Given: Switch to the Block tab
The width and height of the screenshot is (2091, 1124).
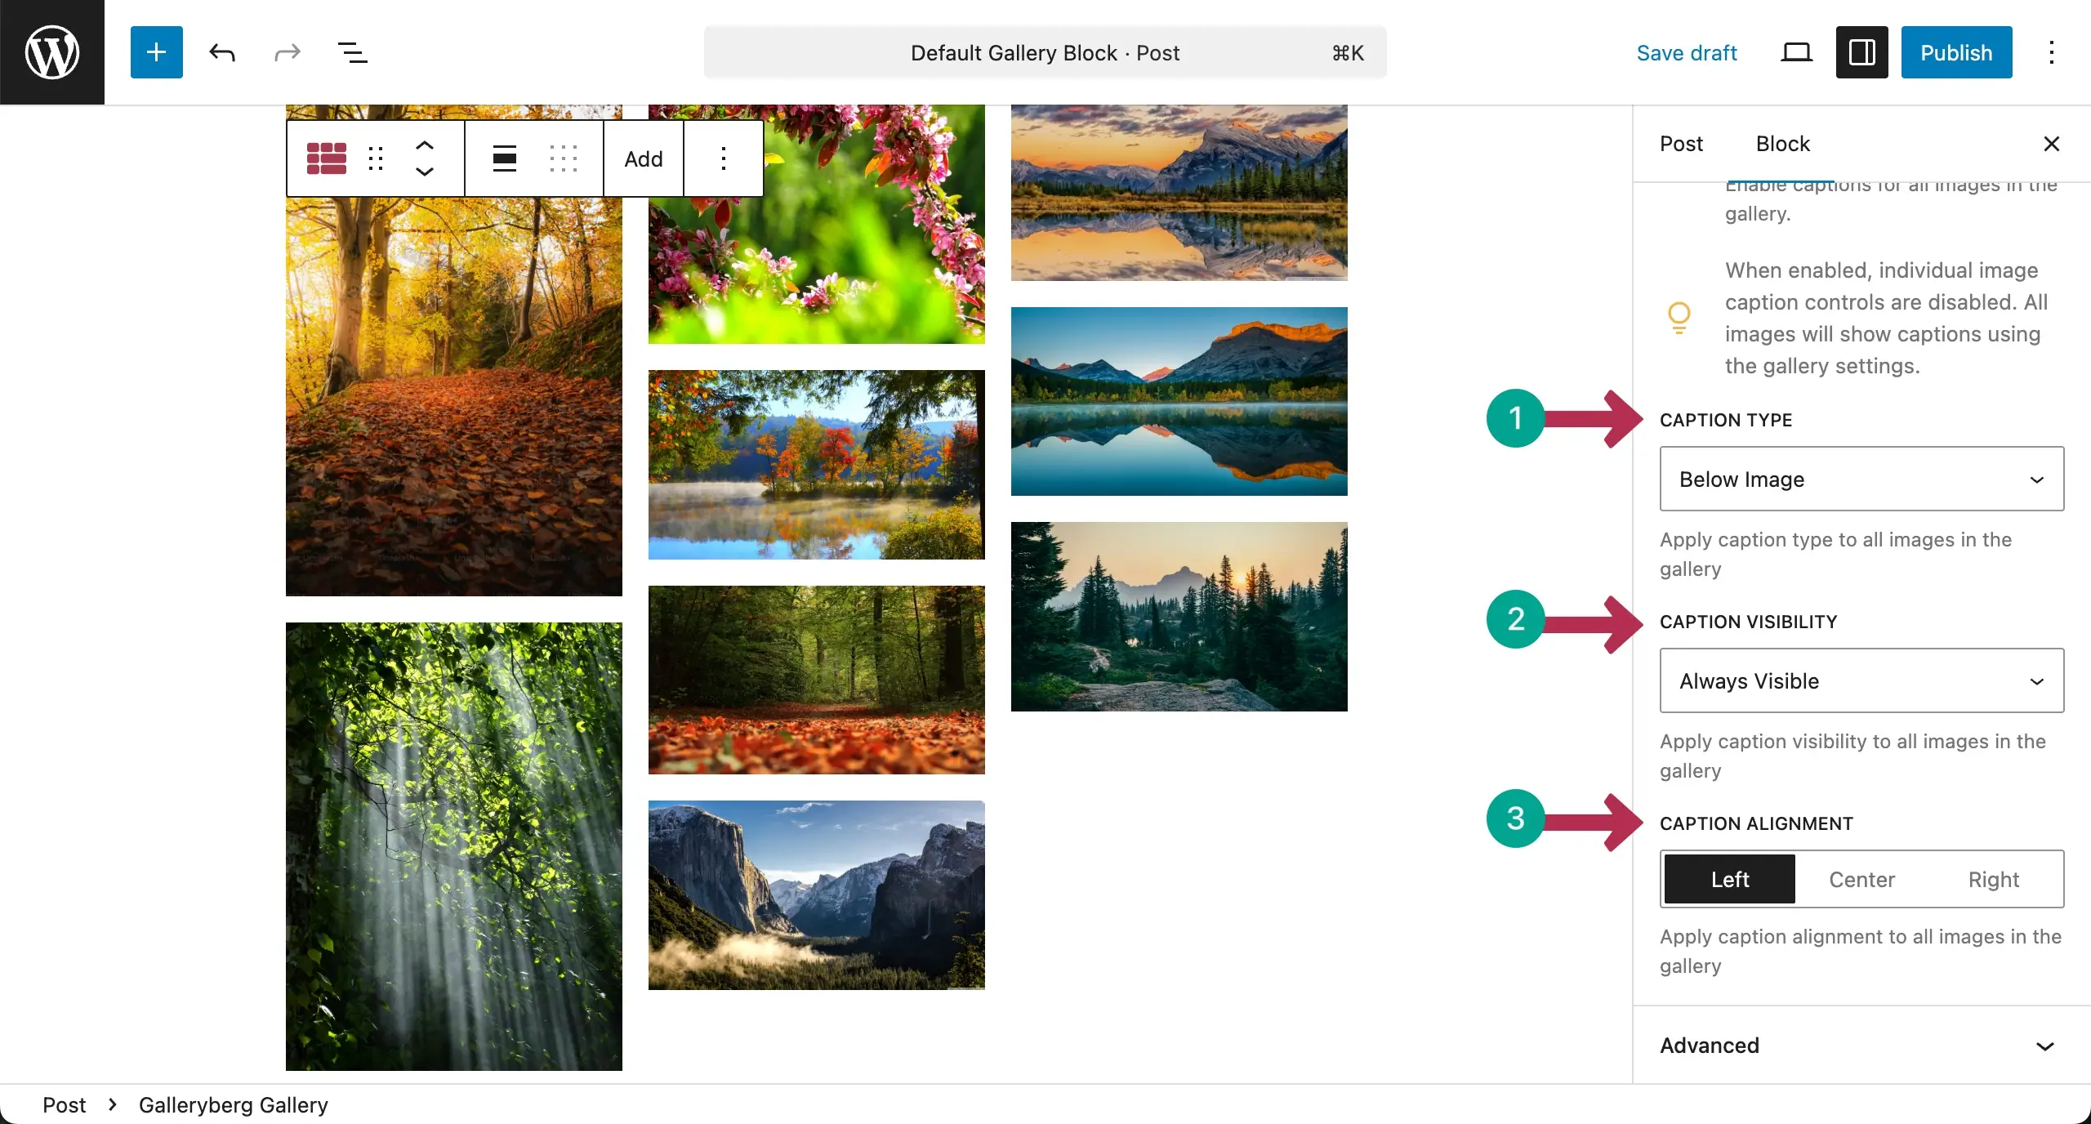Looking at the screenshot, I should click(1783, 144).
